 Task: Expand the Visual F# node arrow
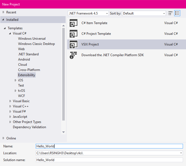[10, 111]
